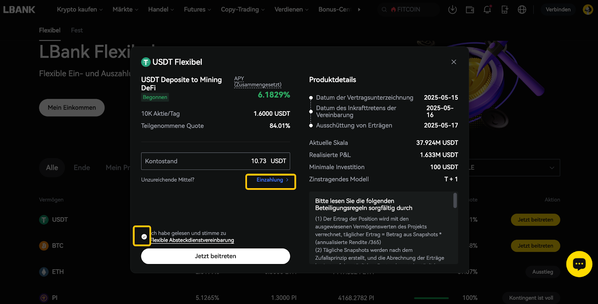Image resolution: width=598 pixels, height=304 pixels.
Task: Click Jetzt beitreten for USDT row
Action: [536, 220]
